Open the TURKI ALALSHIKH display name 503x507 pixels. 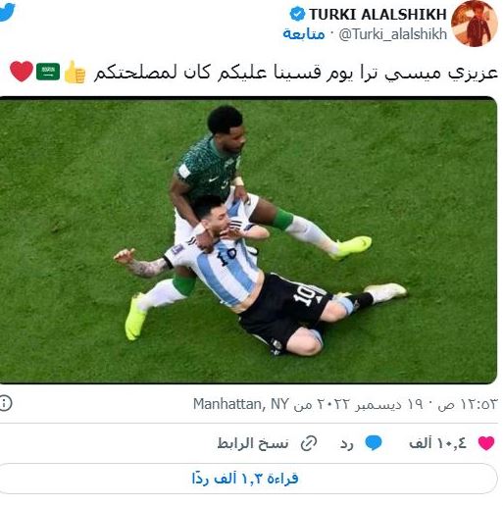(x=377, y=15)
